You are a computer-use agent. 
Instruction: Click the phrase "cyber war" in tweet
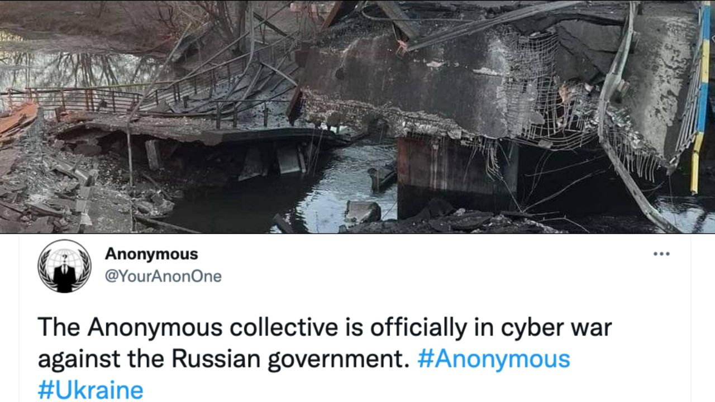[563, 328]
